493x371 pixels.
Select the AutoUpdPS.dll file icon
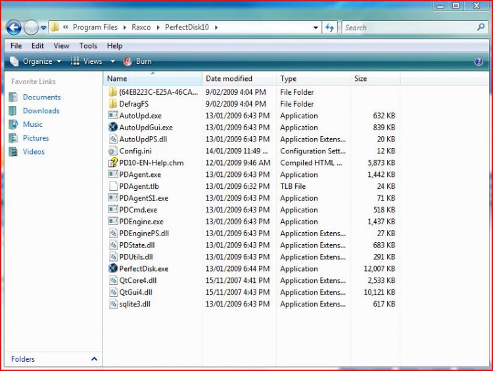point(113,139)
